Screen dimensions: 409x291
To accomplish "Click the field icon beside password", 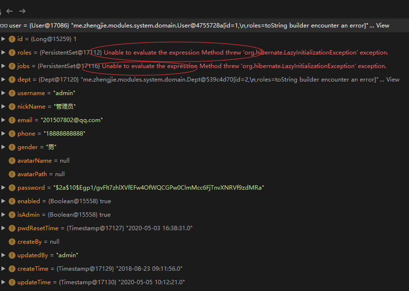I will [12, 188].
